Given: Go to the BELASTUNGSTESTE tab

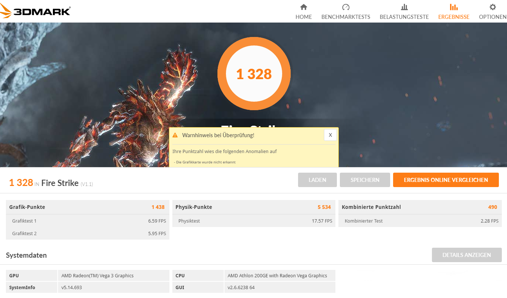Looking at the screenshot, I should coord(404,17).
